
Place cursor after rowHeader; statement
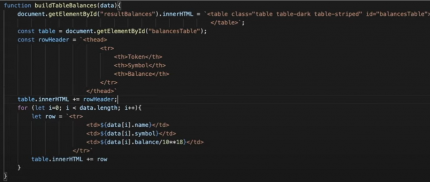click(118, 100)
